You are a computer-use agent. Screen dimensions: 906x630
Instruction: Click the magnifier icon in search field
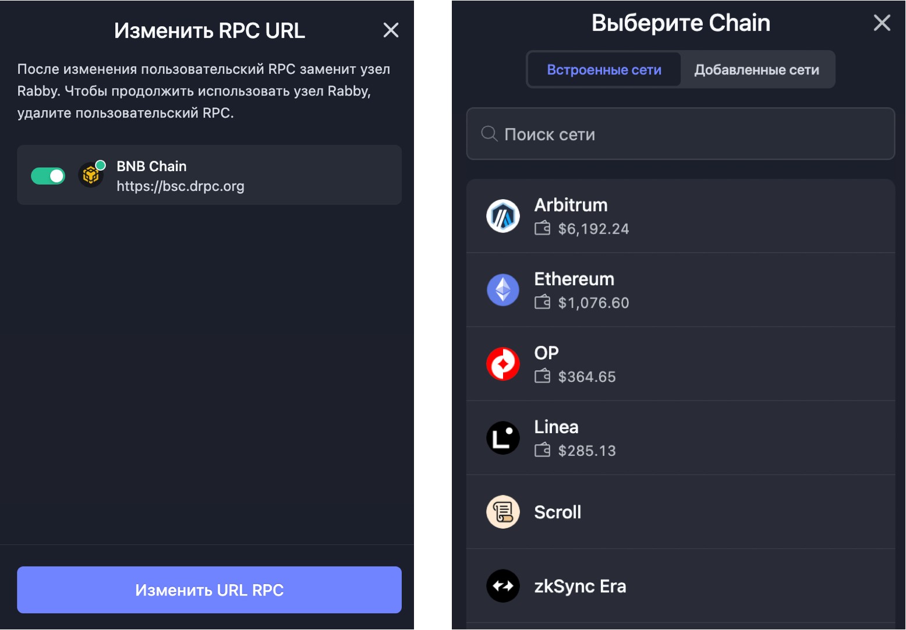pyautogui.click(x=489, y=134)
